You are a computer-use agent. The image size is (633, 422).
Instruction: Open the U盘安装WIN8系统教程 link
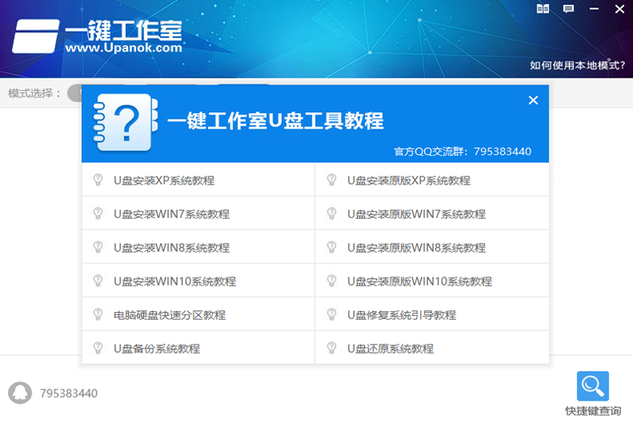tap(171, 248)
